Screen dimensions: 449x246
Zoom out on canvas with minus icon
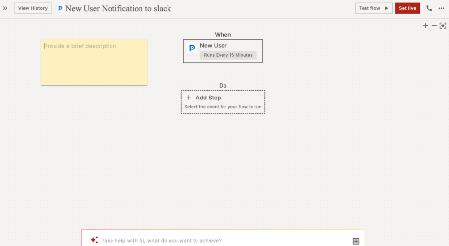tap(434, 25)
